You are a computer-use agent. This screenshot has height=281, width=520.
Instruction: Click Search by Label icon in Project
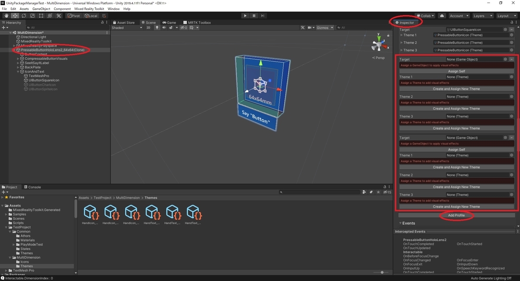click(371, 192)
